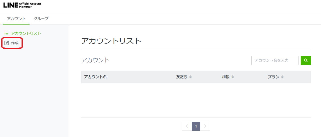Click the LINE Official Account Manager logo
Viewport: 321px width, 137px height.
tap(22, 5)
